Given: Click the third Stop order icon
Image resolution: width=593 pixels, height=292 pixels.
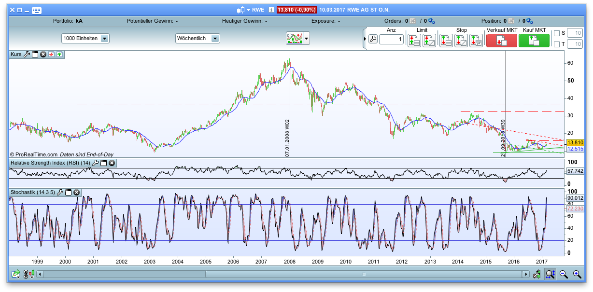Looking at the screenshot, I should 476,41.
